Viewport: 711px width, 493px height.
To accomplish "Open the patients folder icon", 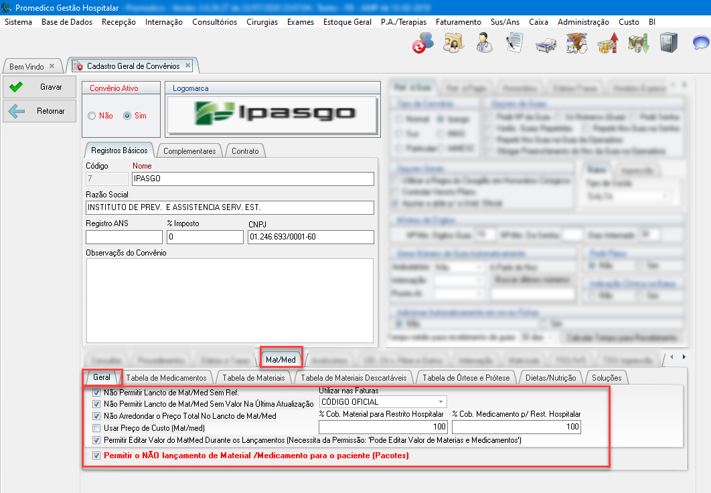I will (x=453, y=43).
